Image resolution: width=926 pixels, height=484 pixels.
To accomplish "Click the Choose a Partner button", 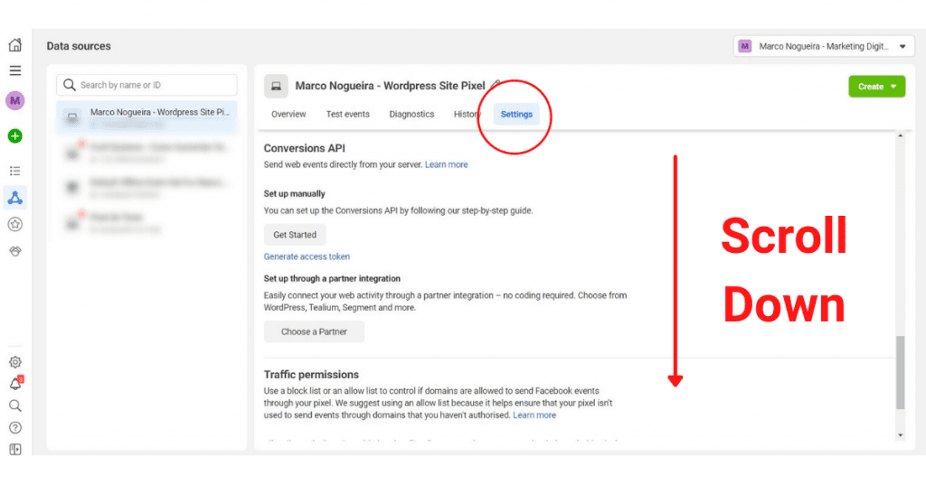I will (314, 332).
